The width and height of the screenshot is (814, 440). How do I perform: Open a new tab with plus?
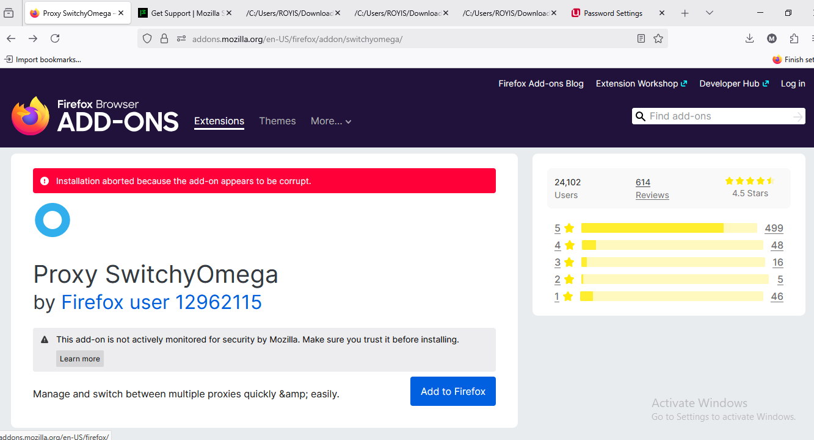tap(685, 13)
